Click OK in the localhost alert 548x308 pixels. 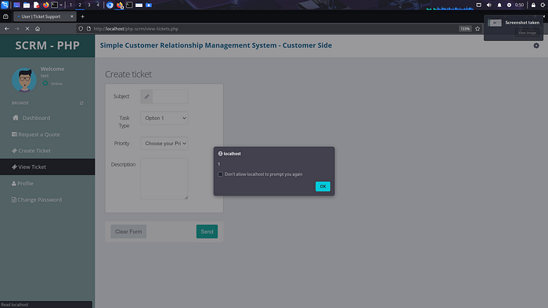[323, 186]
